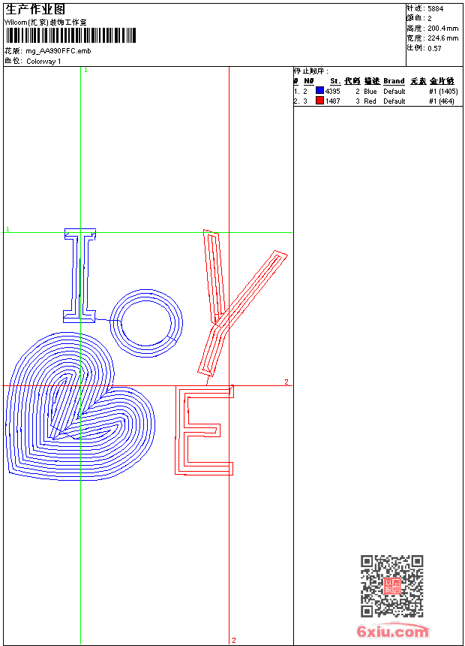Click the blue thread color swatch

(319, 91)
